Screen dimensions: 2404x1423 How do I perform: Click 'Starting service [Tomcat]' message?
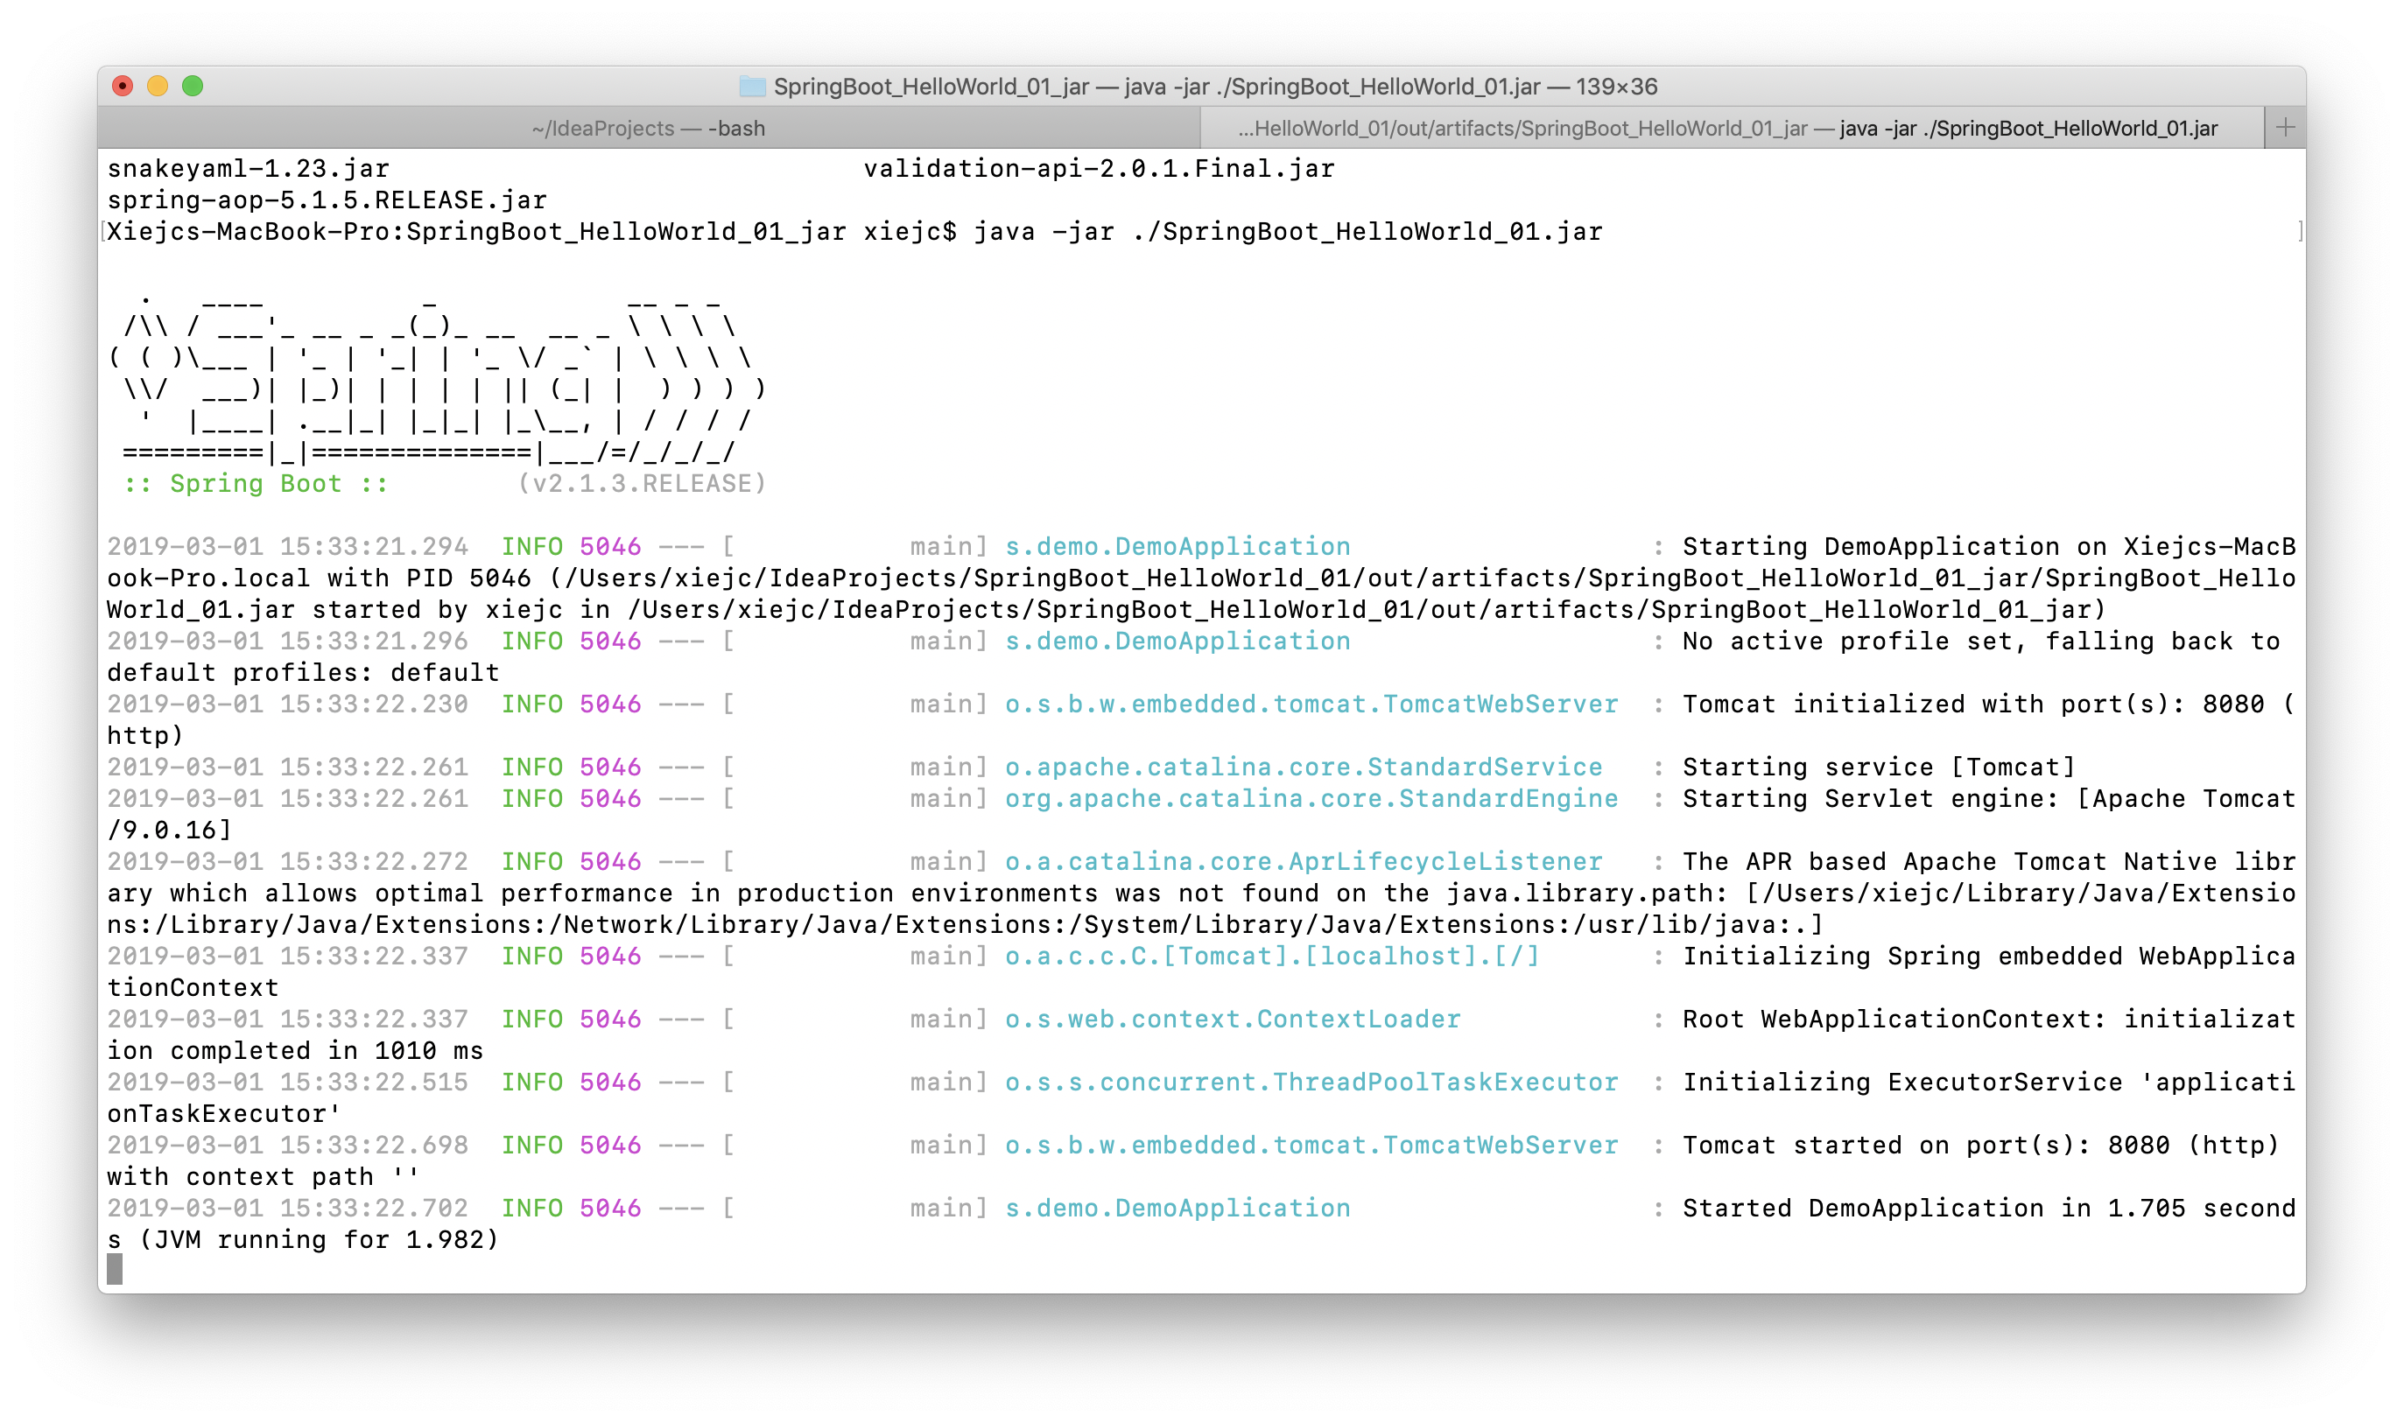pos(1879,768)
